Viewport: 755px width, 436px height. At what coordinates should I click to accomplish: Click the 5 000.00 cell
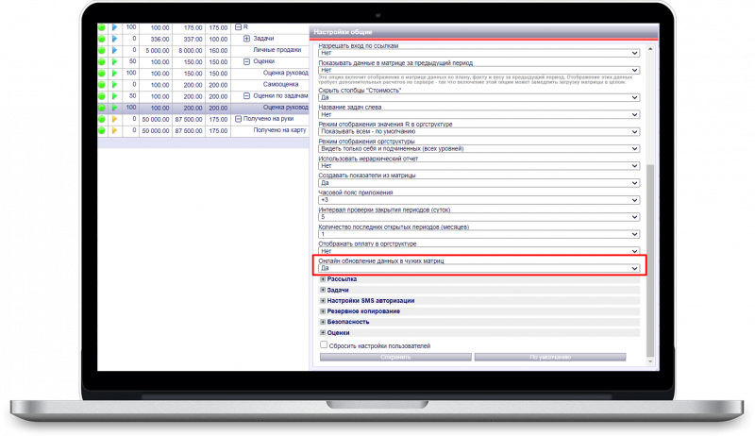[157, 51]
